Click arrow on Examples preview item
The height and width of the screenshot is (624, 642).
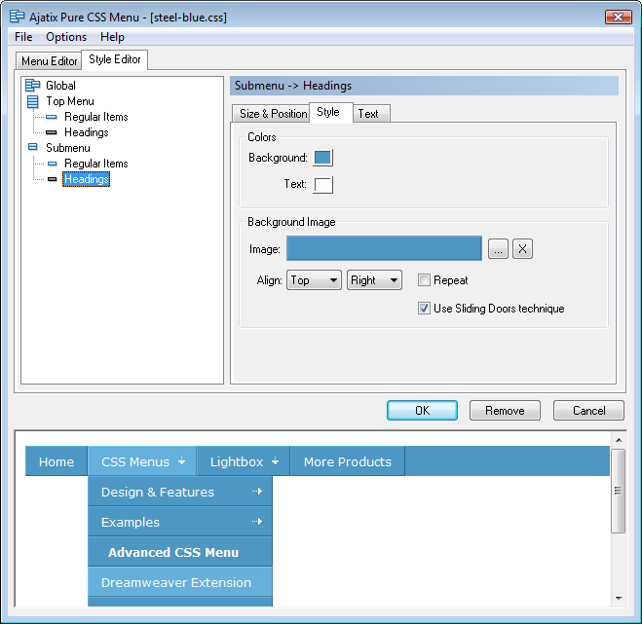click(257, 521)
